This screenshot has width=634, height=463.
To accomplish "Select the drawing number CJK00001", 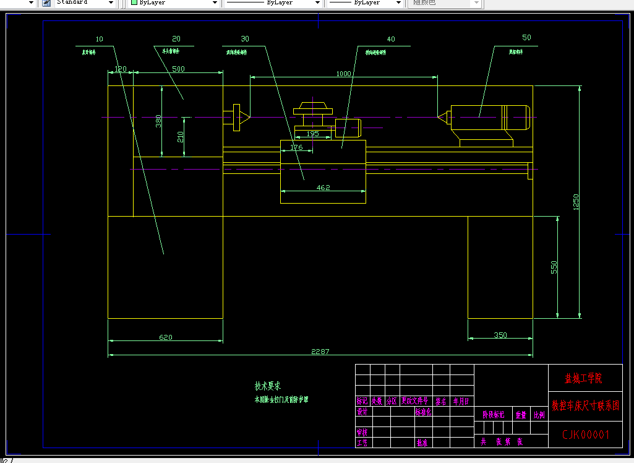I will click(586, 435).
